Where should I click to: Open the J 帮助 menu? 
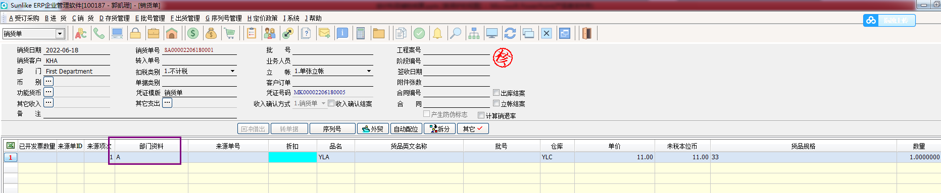[313, 18]
